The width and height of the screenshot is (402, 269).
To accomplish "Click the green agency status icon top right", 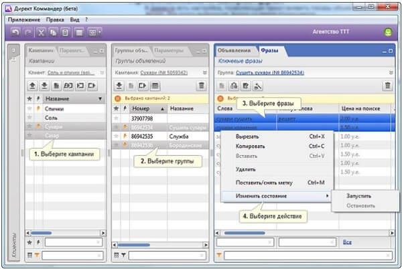I will 388,32.
